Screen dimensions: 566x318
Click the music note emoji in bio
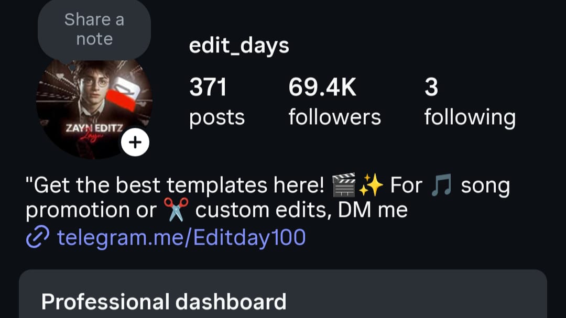tap(441, 185)
